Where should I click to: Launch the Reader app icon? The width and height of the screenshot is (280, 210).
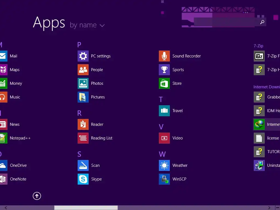pos(83,124)
